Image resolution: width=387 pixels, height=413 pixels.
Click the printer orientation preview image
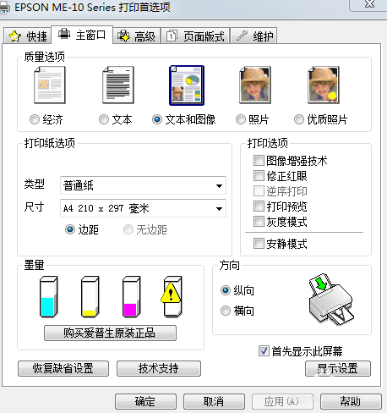(x=331, y=299)
